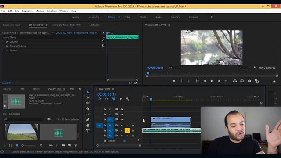This screenshot has height=158, width=281.
Task: Toggle V2 track output eye
Action: 122,114
